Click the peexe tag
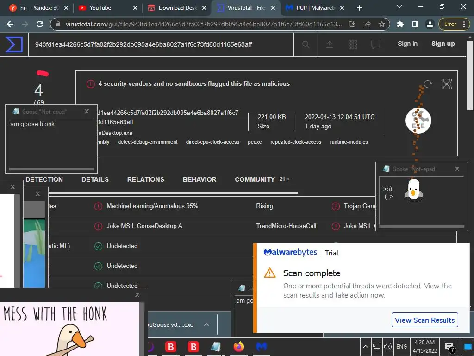Image resolution: width=474 pixels, height=356 pixels. tap(255, 142)
